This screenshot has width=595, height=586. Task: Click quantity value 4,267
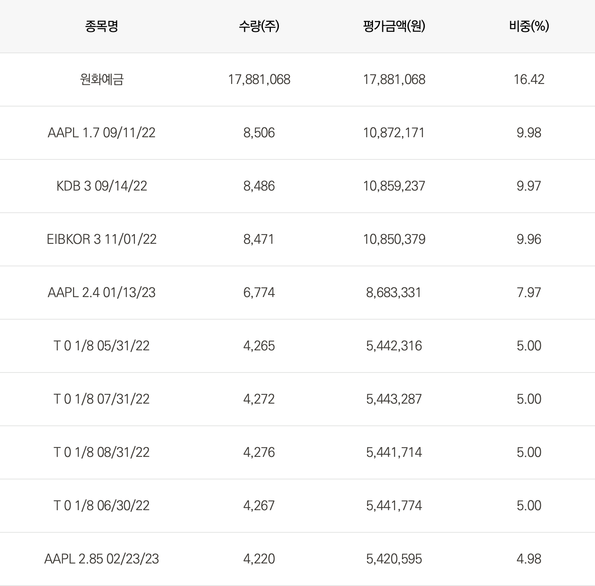pos(259,506)
